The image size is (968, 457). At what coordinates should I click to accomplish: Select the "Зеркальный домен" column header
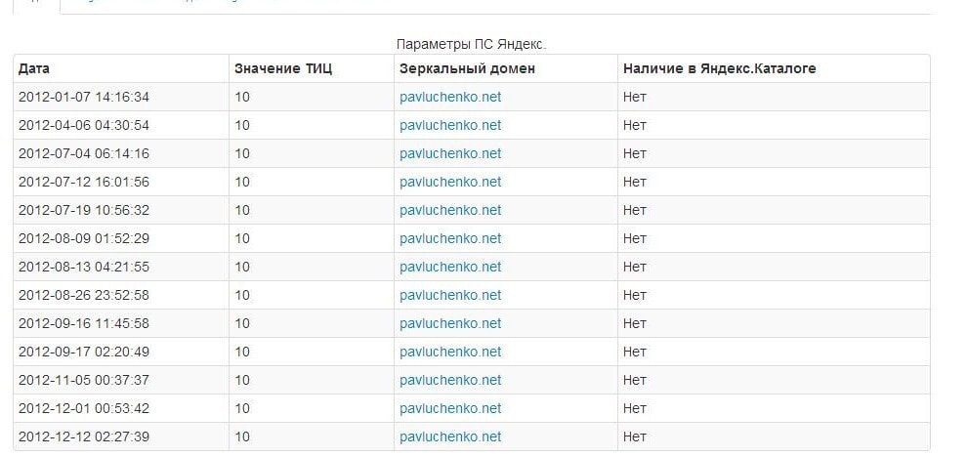(467, 68)
